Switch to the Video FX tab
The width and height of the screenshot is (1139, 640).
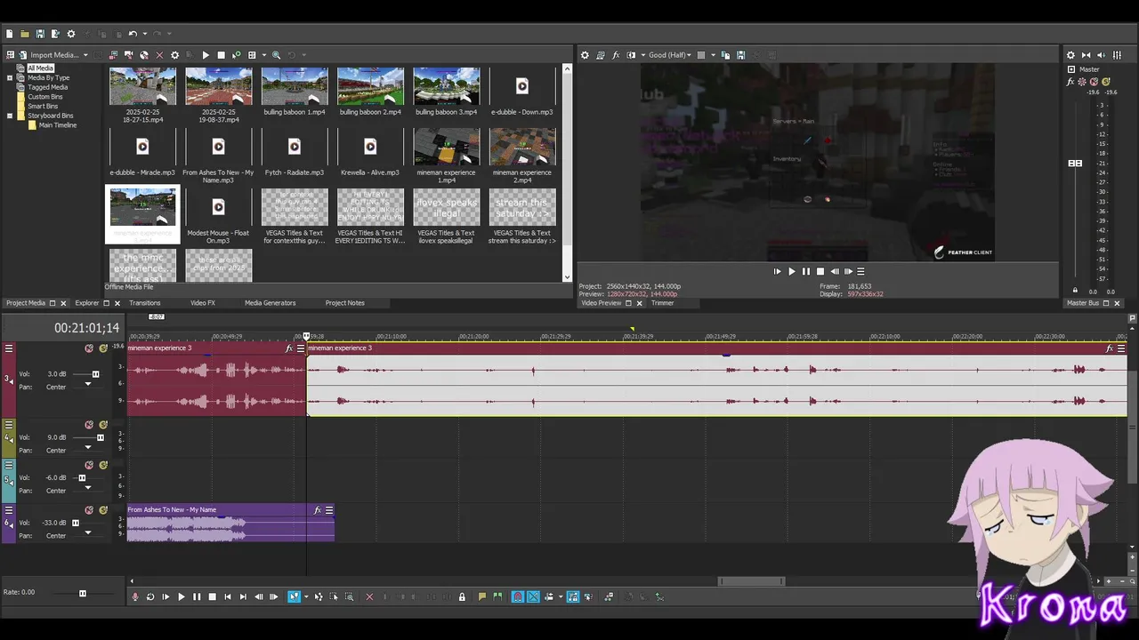pos(203,303)
